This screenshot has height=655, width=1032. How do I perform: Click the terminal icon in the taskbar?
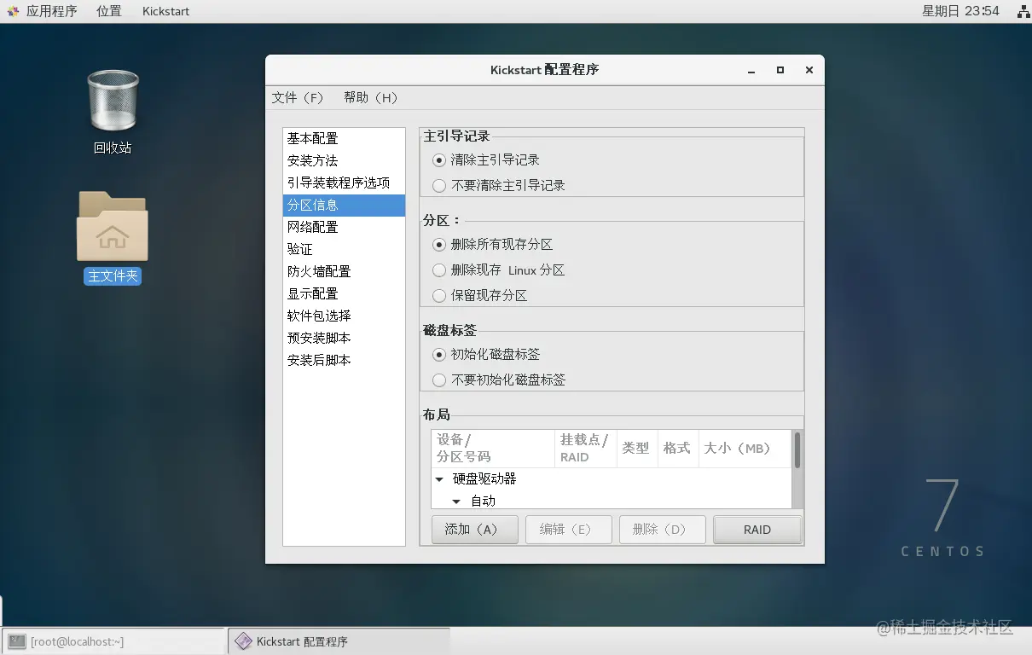point(16,641)
